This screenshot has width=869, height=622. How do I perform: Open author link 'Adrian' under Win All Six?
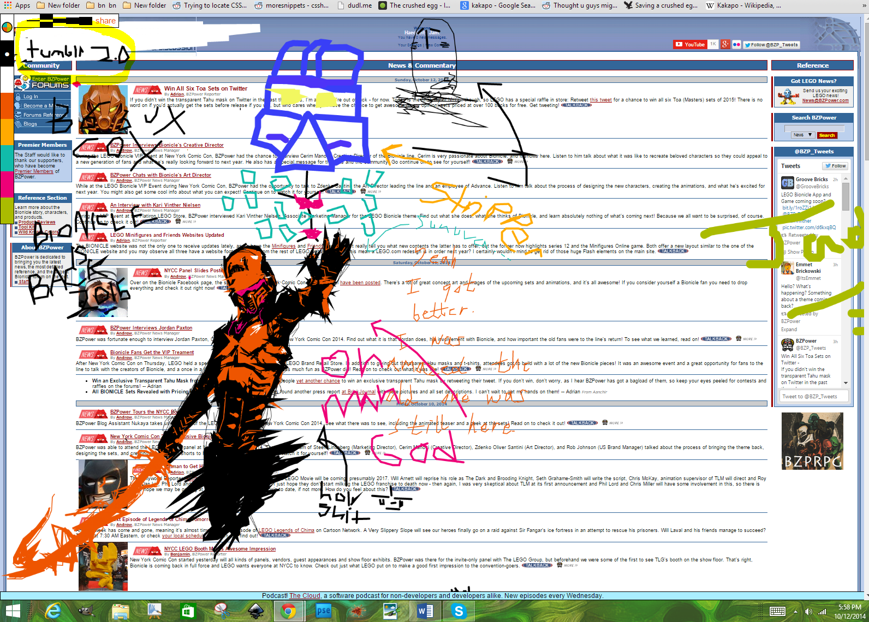point(177,94)
